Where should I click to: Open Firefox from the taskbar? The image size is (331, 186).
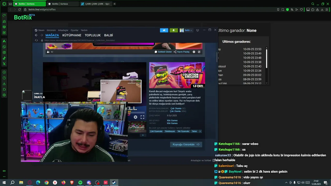point(63,183)
